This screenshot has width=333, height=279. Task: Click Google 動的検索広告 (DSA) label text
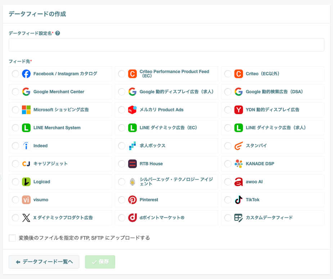274,92
